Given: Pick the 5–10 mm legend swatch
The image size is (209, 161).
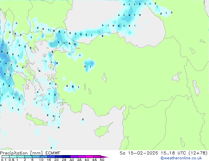Looking at the screenshot, I should pyautogui.click(x=36, y=157).
